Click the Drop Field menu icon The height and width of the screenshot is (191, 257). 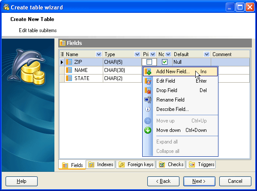(x=148, y=90)
